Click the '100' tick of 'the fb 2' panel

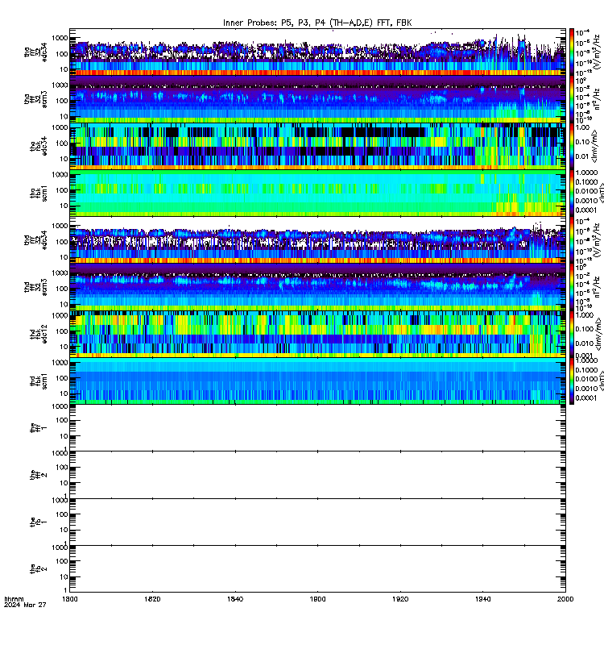tap(62, 561)
